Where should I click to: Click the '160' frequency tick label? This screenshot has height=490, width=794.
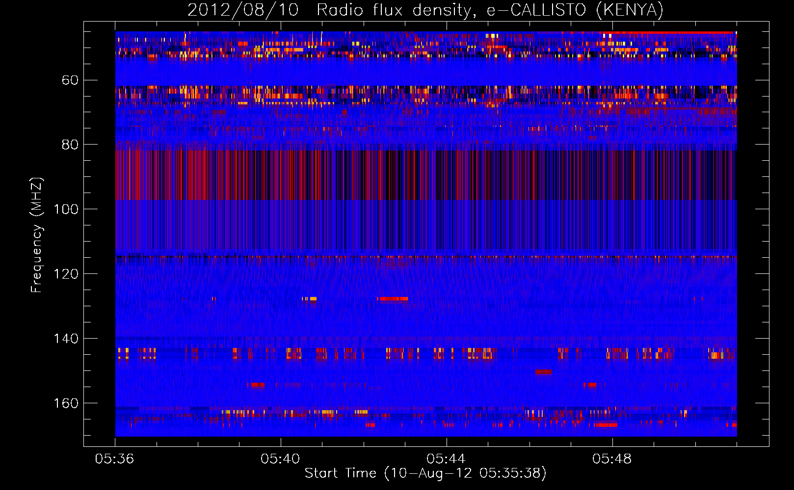(66, 403)
